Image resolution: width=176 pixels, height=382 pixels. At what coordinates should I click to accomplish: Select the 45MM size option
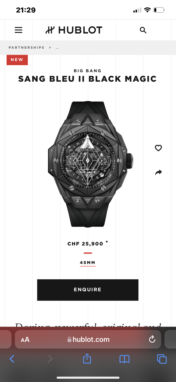pos(88,263)
